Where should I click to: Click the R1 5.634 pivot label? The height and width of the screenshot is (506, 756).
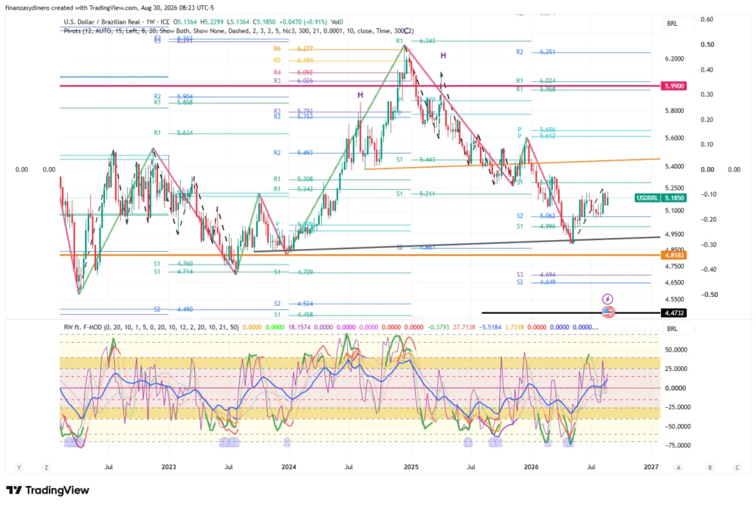pyautogui.click(x=173, y=133)
